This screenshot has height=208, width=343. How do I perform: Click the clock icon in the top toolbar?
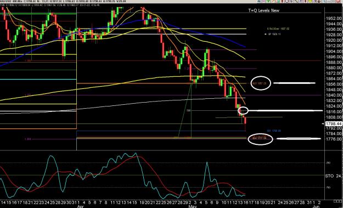pos(287,1)
